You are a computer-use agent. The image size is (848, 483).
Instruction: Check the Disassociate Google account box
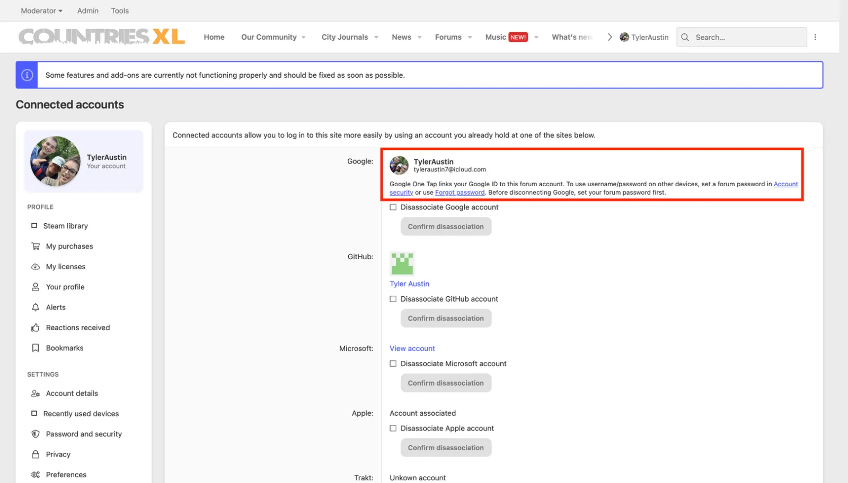[393, 207]
